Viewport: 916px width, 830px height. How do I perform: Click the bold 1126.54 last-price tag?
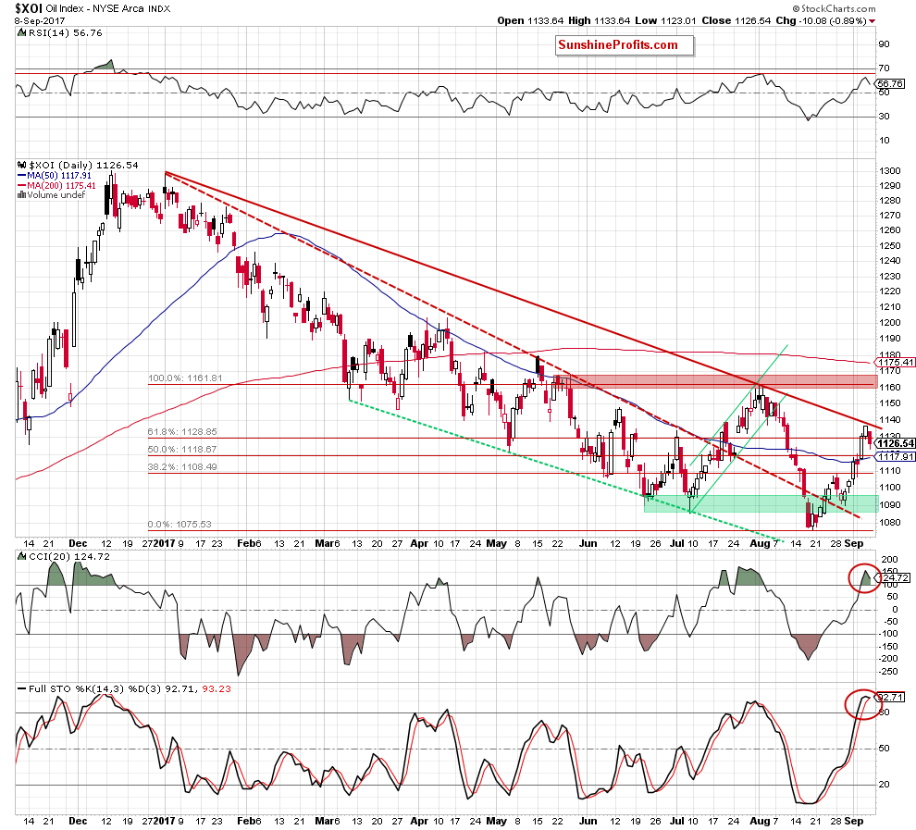pyautogui.click(x=895, y=444)
